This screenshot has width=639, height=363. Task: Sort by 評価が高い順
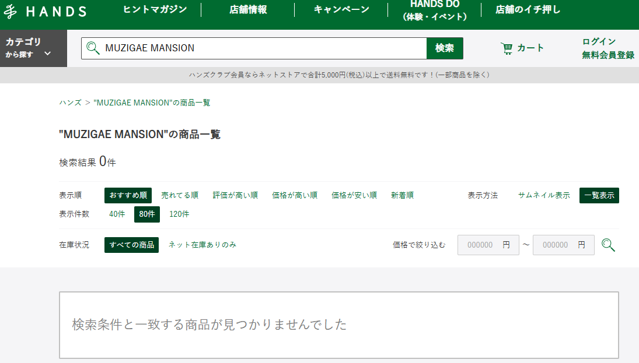coord(235,195)
